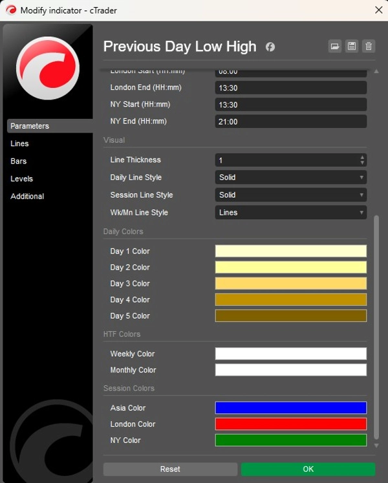Change the Day 3 Color swatch
The image size is (388, 483).
(x=291, y=283)
